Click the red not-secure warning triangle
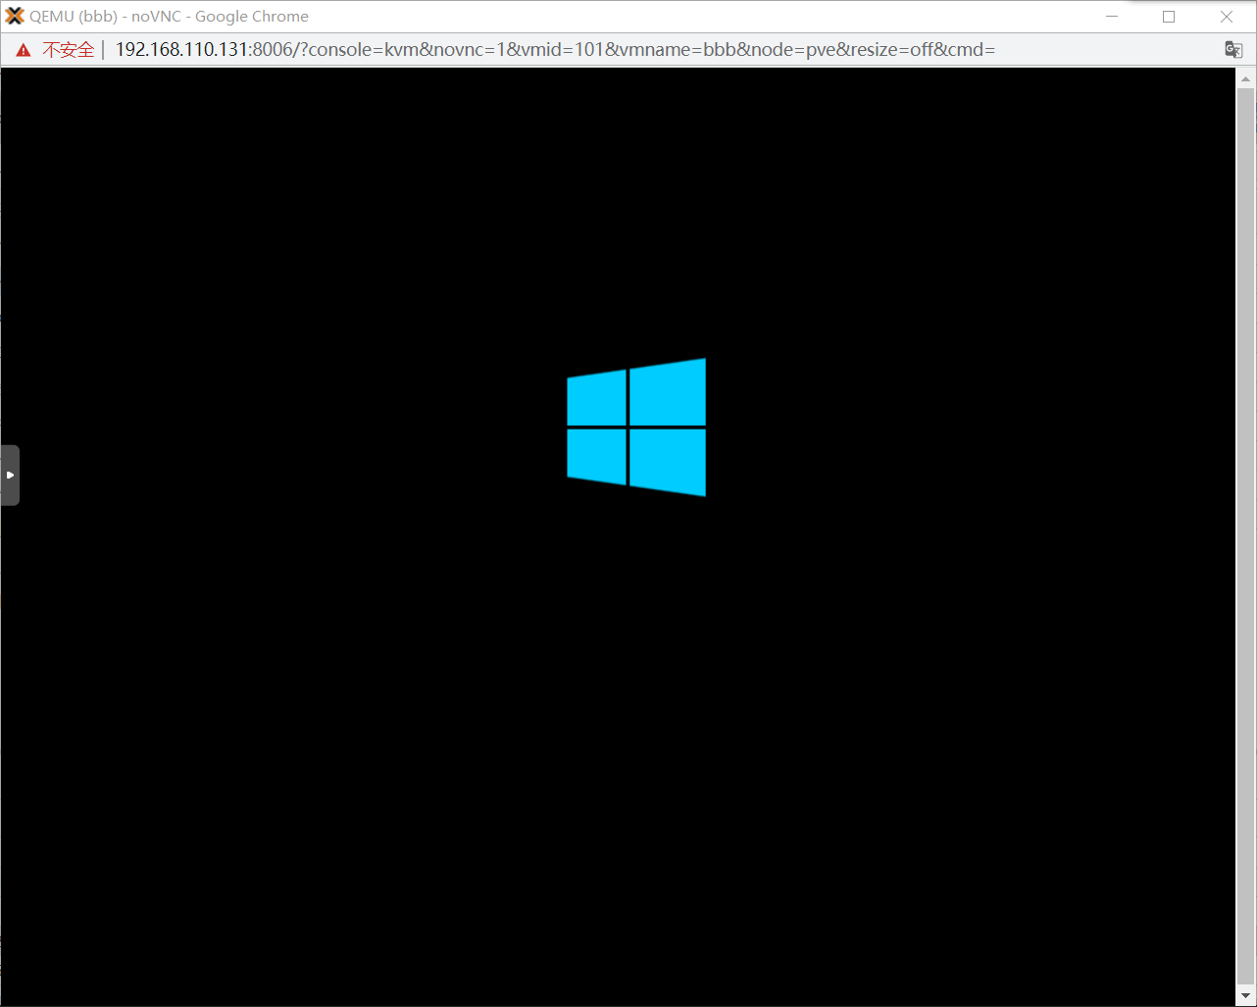The width and height of the screenshot is (1257, 1007). click(x=24, y=50)
